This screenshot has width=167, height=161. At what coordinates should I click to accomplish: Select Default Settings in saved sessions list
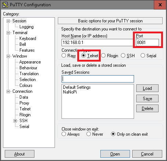[77, 87]
